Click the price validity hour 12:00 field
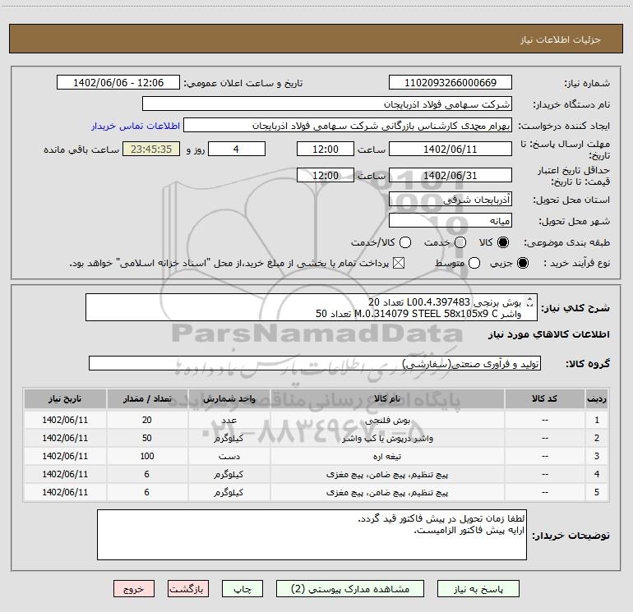Screen dimensions: 633x612 click(326, 175)
